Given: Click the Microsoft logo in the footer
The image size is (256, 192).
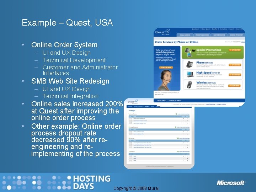Looking at the screenshot, I should (x=231, y=183).
